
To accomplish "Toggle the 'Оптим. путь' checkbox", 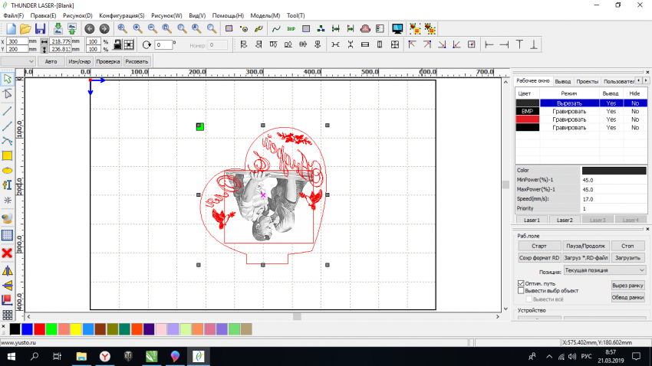I will coord(522,283).
